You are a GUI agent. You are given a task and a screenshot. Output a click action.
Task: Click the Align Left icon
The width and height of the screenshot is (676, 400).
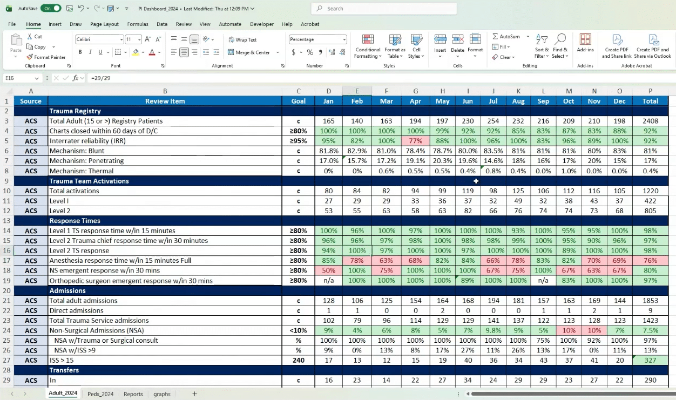tap(174, 52)
